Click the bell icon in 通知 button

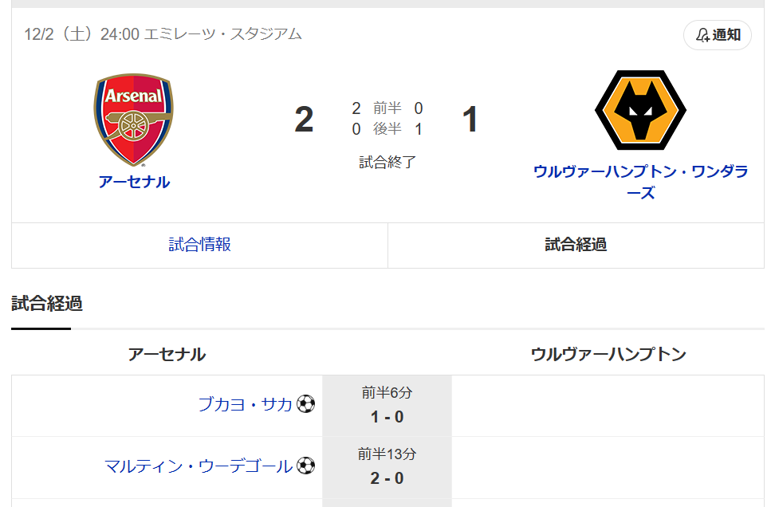tap(702, 35)
